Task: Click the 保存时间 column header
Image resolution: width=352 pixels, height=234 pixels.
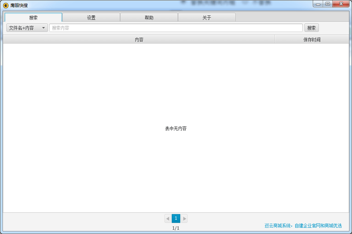Action: point(312,40)
